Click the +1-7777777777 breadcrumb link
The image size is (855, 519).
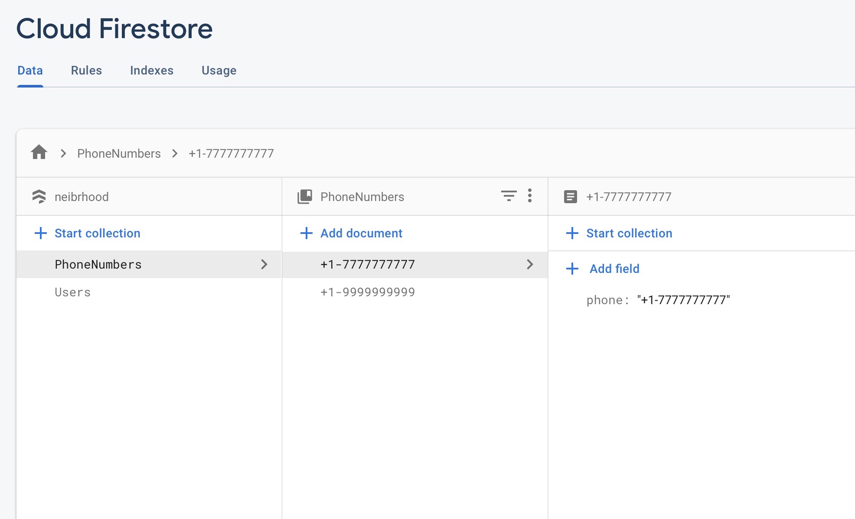point(231,153)
